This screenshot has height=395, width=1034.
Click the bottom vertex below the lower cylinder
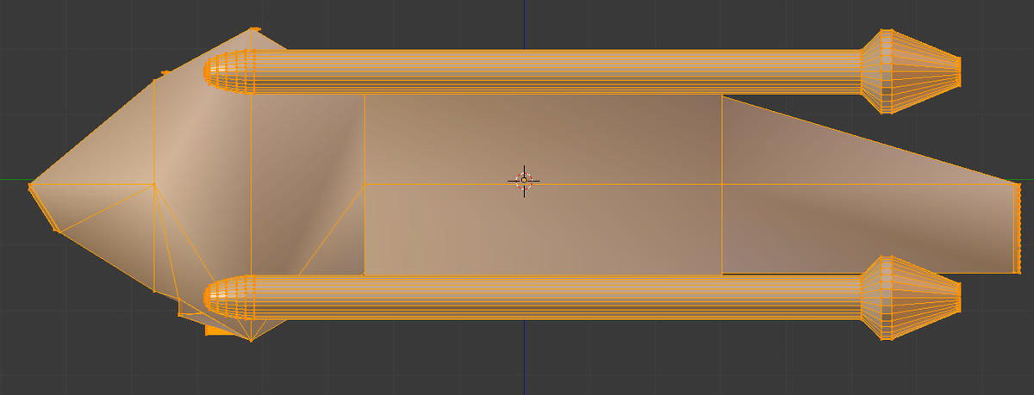pyautogui.click(x=251, y=340)
